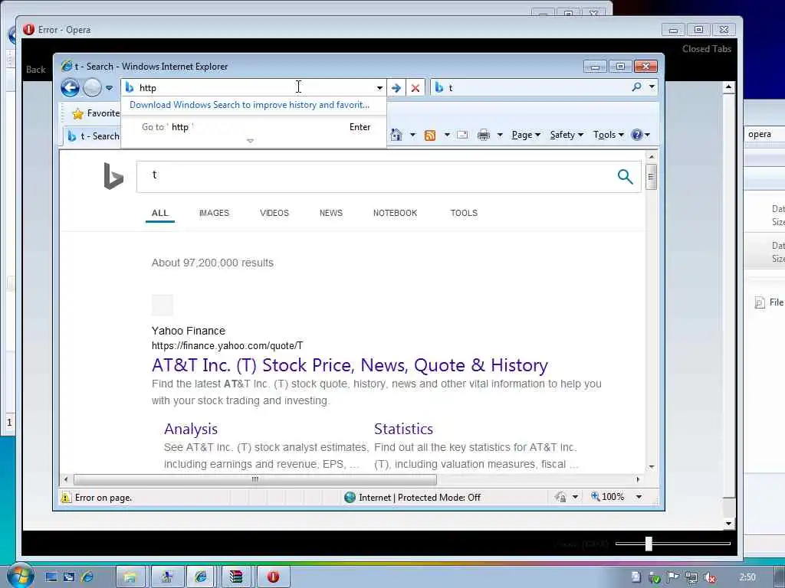Open the zoom level 100% dropdown arrow
This screenshot has height=588, width=785.
[639, 497]
